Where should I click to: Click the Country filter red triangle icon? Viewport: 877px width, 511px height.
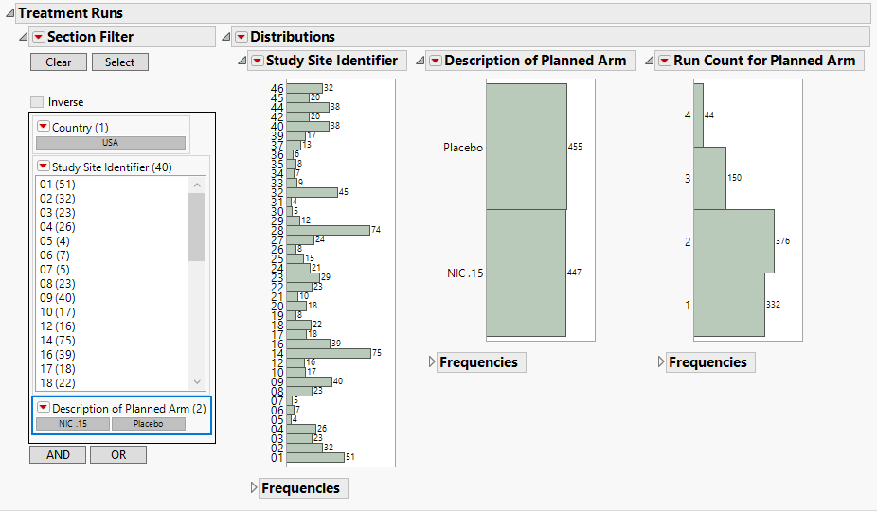pos(43,127)
